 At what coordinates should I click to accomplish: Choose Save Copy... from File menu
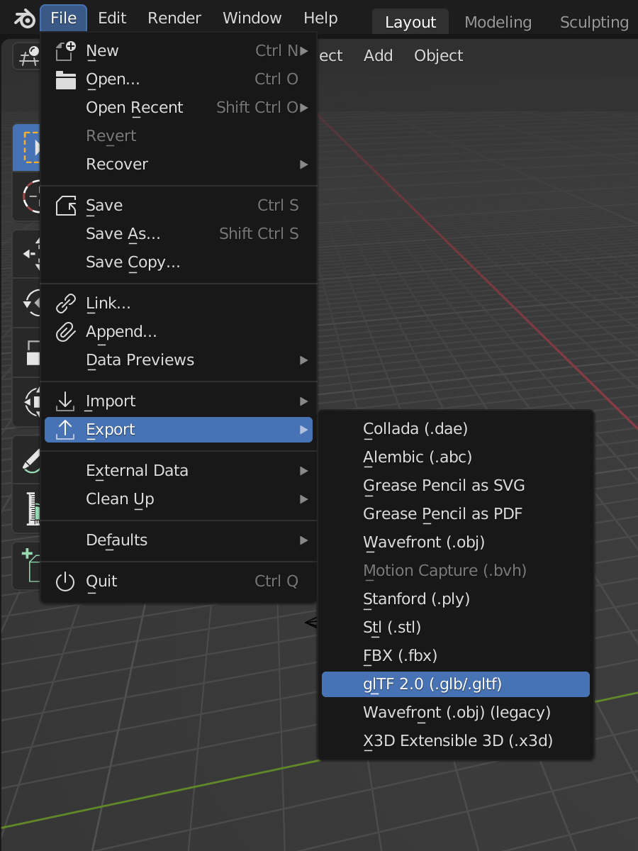tap(179, 262)
